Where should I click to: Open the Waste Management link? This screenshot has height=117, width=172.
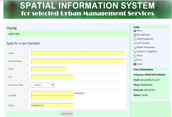[x=145, y=39]
